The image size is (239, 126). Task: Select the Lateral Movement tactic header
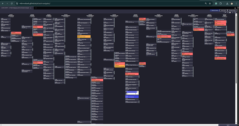pyautogui.click(x=158, y=16)
